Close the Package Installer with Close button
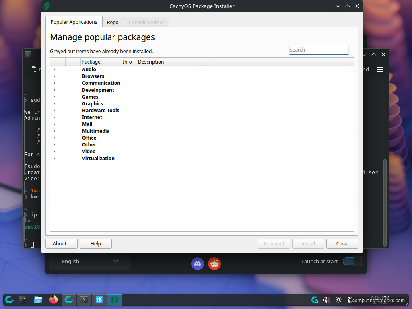The image size is (412, 309). point(342,243)
